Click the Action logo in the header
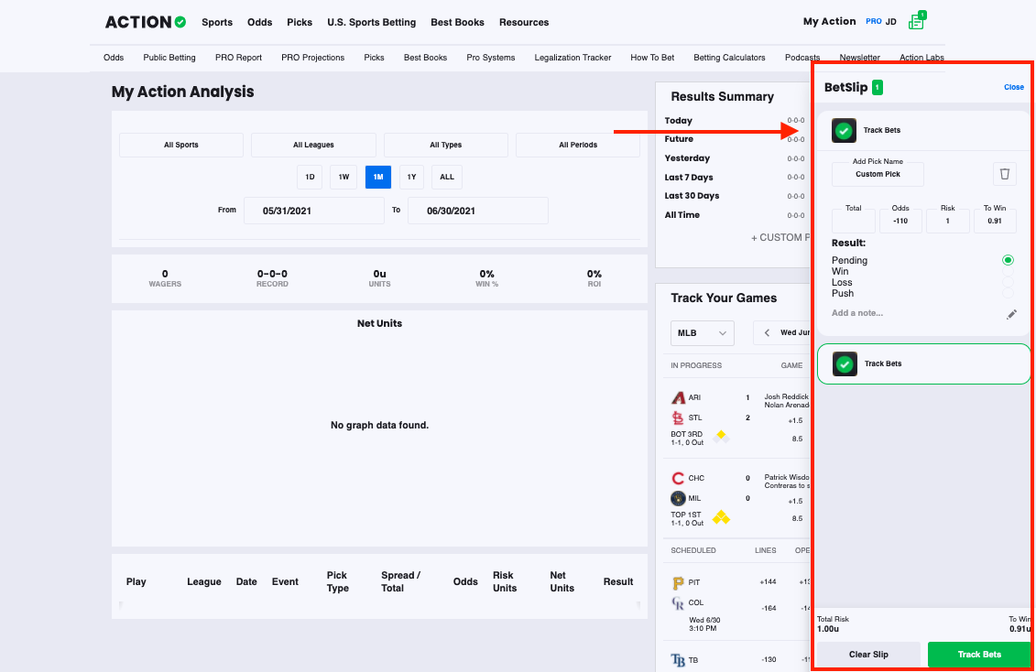Image resolution: width=1036 pixels, height=672 pixels. tap(146, 22)
